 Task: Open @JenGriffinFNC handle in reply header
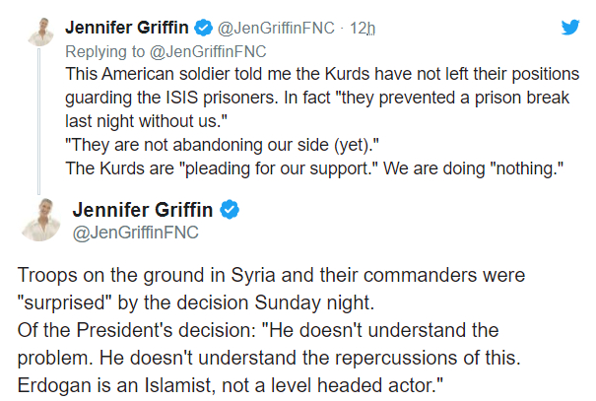276,29
